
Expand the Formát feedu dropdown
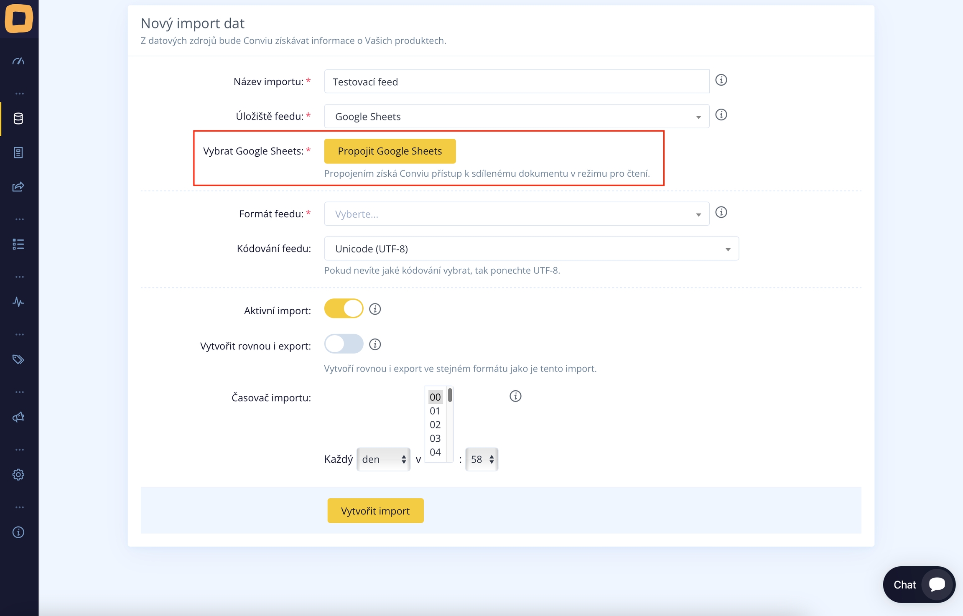coord(516,214)
